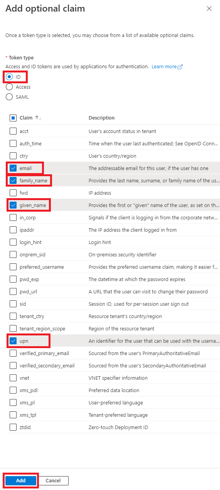The height and width of the screenshot is (490, 220).
Task: Close the Add optional claim panel
Action: pos(209,8)
